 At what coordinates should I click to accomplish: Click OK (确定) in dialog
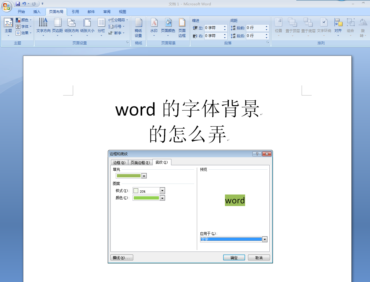(x=234, y=258)
